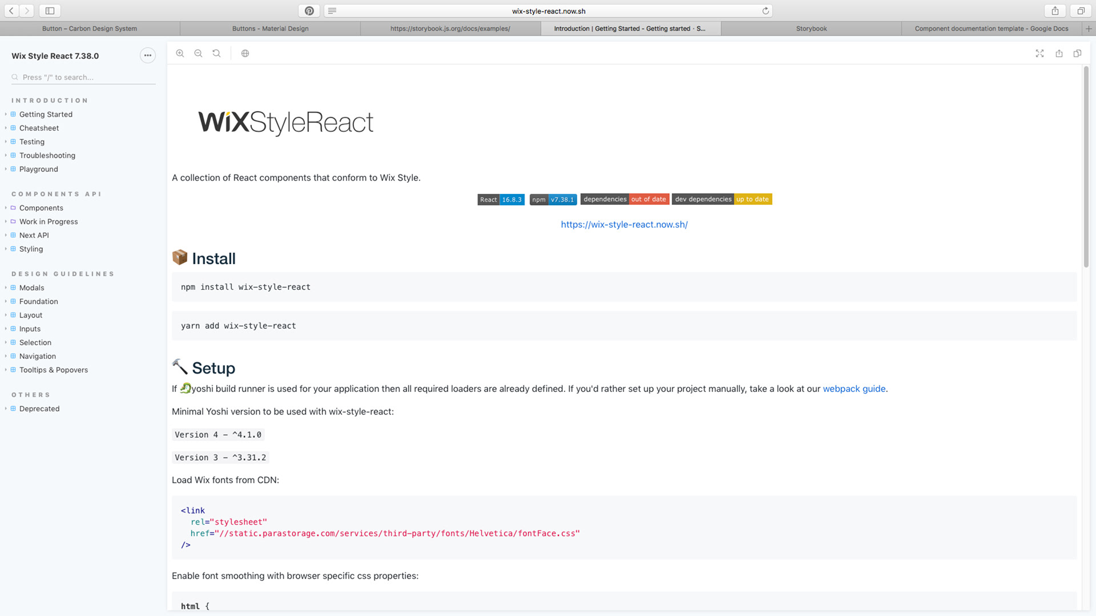
Task: Go full screen with the expand icon
Action: (x=1039, y=53)
